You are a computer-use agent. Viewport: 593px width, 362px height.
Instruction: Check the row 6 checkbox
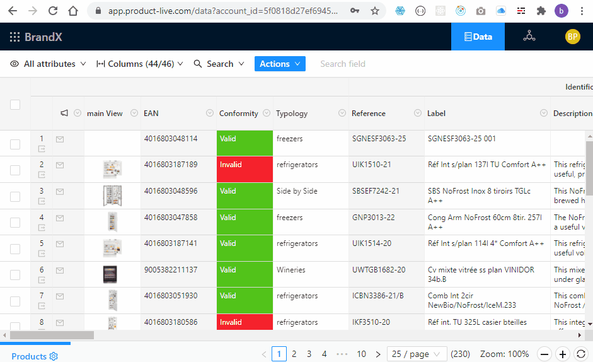[x=15, y=275]
